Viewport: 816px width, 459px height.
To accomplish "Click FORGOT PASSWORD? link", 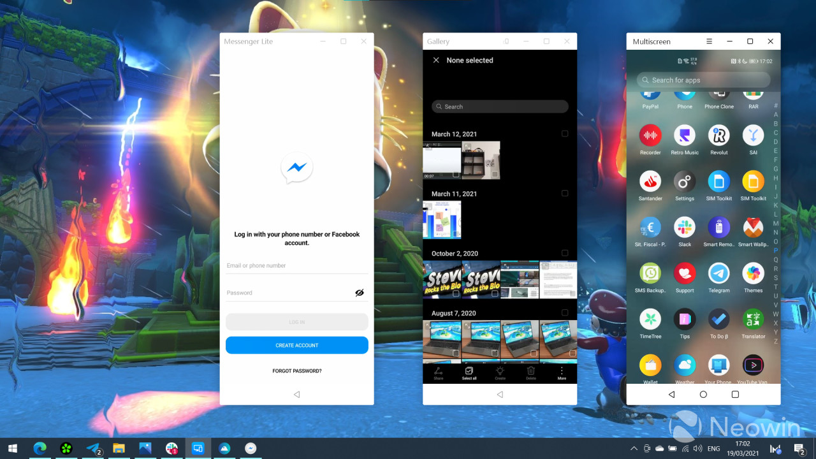I will pyautogui.click(x=297, y=371).
